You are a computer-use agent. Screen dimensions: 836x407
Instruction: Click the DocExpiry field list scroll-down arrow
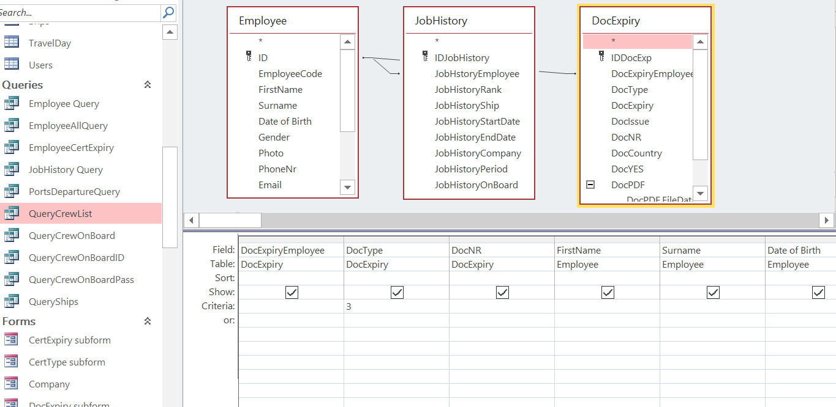pos(701,193)
